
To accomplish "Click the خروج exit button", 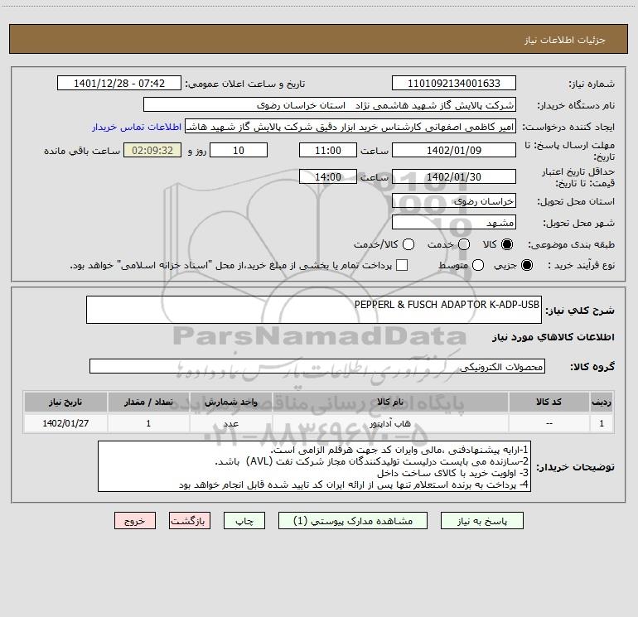I will pyautogui.click(x=135, y=521).
